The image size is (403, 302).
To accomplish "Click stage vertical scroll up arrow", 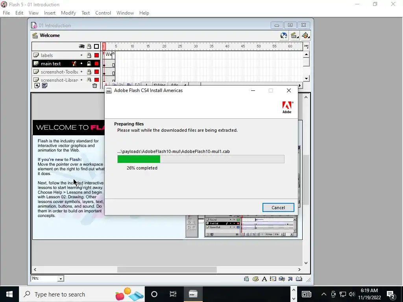I will coord(306,98).
